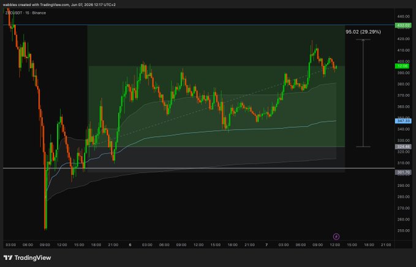
Task: Click the date label 6 on time axis
Action: click(x=130, y=245)
